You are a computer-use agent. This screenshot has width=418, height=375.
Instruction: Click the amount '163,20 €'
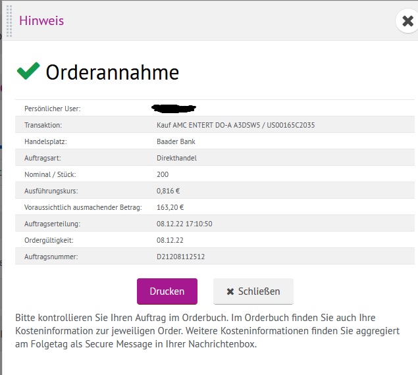tap(170, 207)
